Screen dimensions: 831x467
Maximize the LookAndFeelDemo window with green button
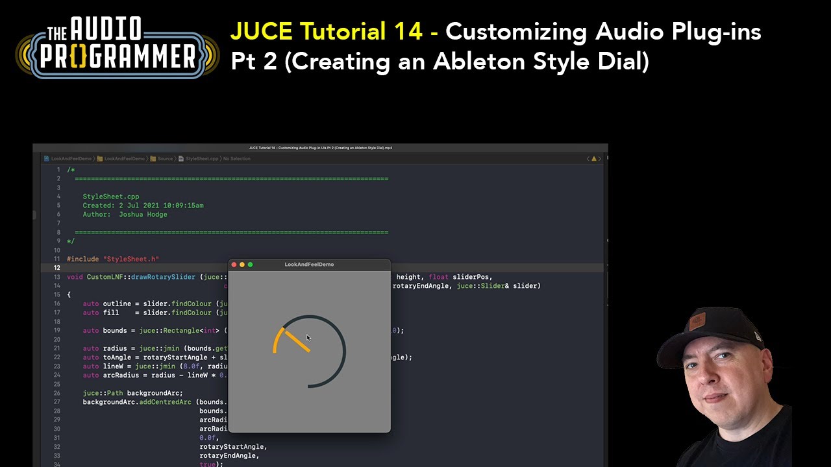click(x=250, y=265)
